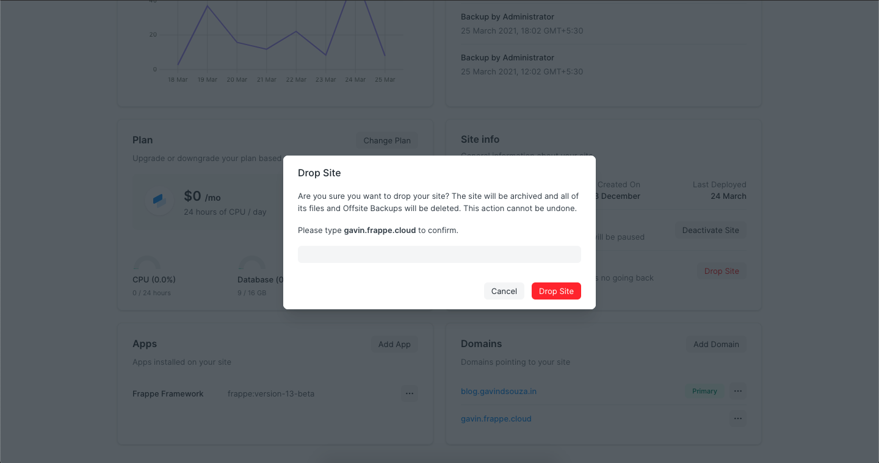Click the site name confirmation input field

tap(439, 254)
